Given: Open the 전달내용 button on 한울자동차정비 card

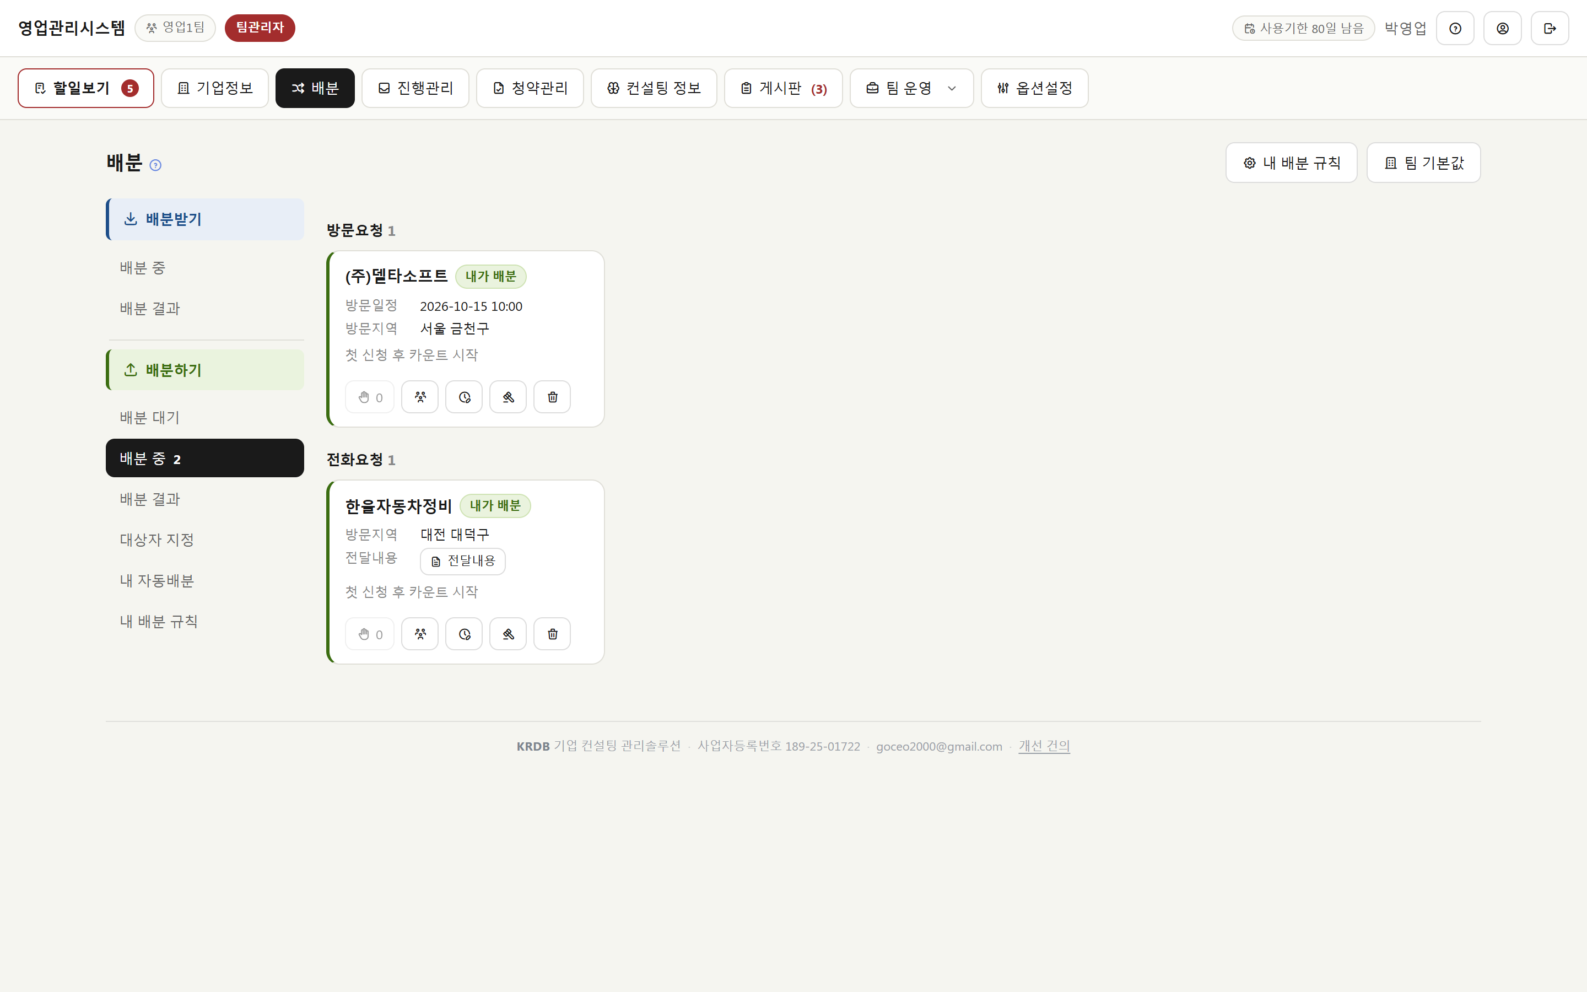Looking at the screenshot, I should [x=463, y=561].
